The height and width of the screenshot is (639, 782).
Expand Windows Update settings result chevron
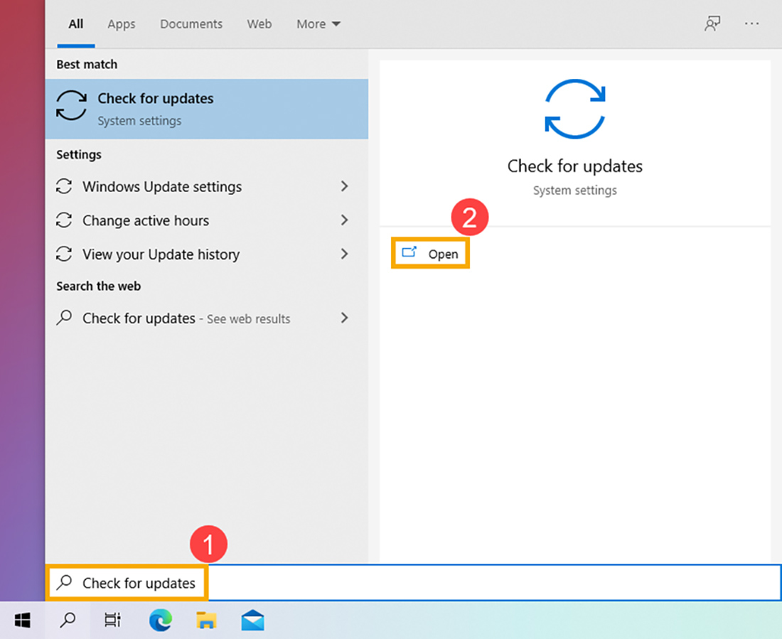pos(344,186)
